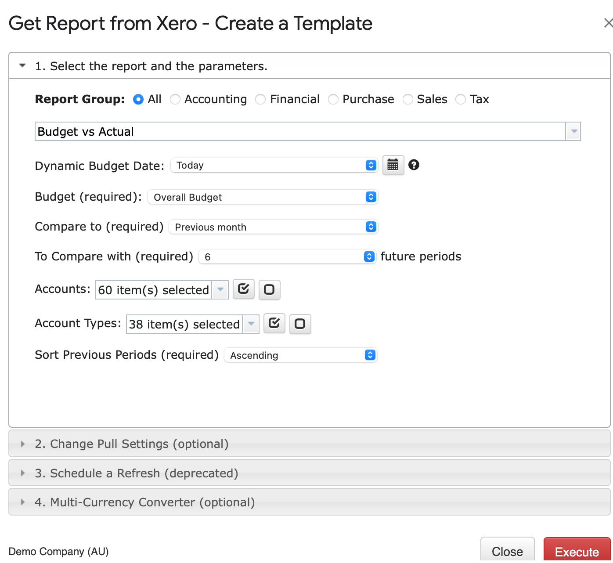Viewport: 613px width, 563px height.
Task: Select the All report group radio
Action: [138, 100]
